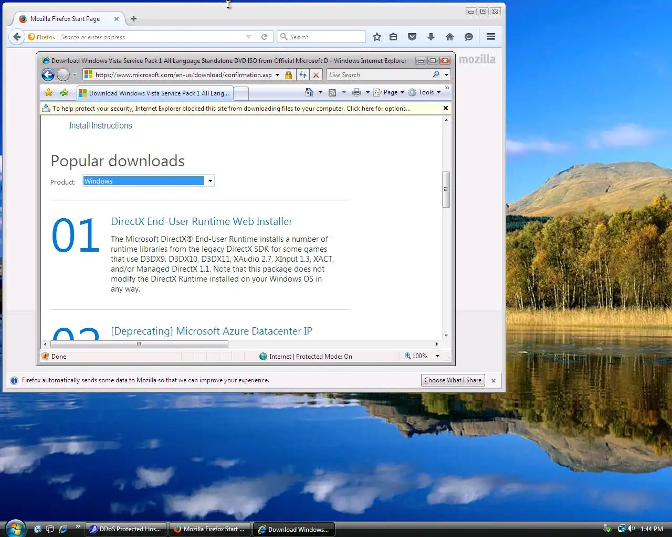Image resolution: width=672 pixels, height=537 pixels.
Task: Open the Favorites Center star icon
Action: click(x=49, y=93)
